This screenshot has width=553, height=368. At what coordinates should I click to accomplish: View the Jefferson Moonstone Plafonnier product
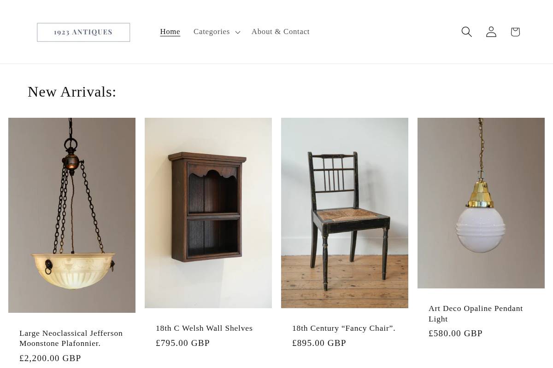(x=71, y=338)
